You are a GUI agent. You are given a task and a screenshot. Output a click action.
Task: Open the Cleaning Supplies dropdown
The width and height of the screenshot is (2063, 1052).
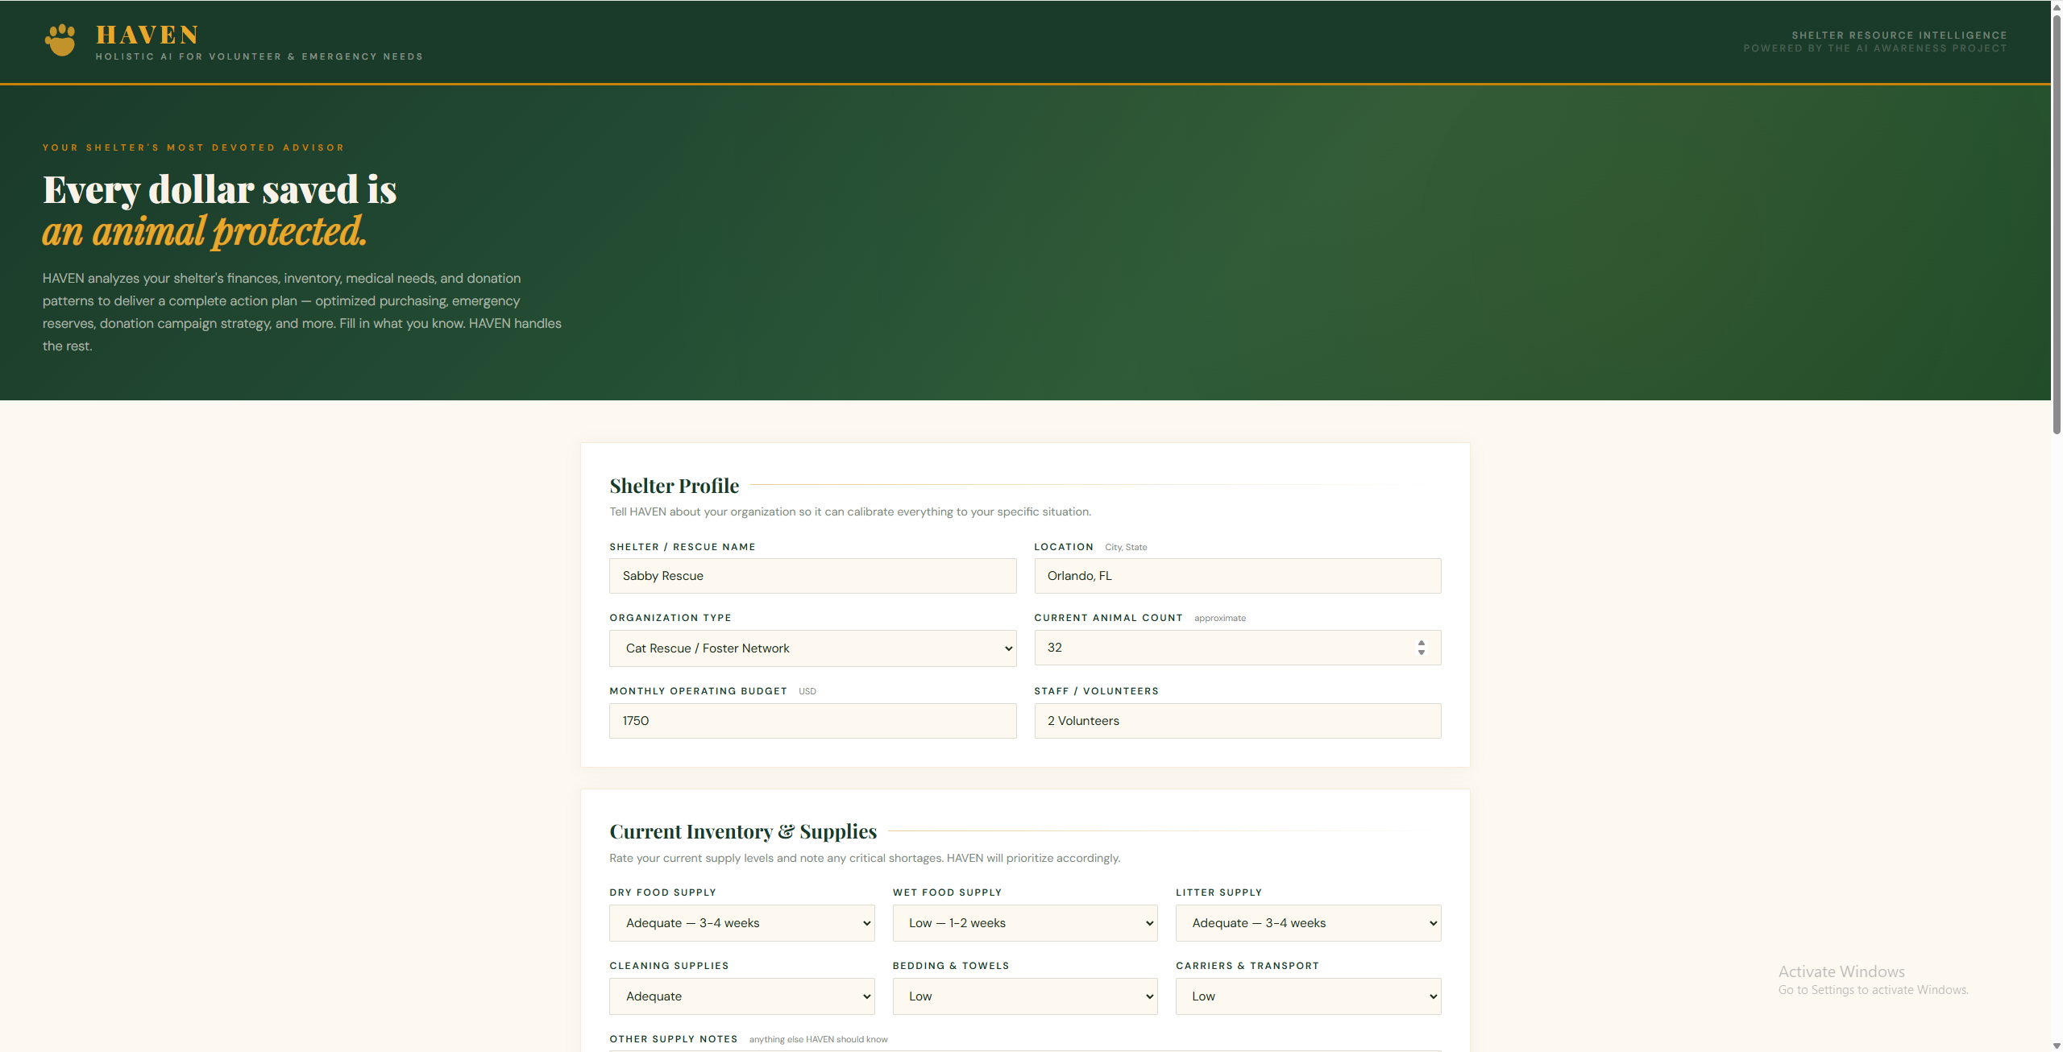click(x=741, y=996)
